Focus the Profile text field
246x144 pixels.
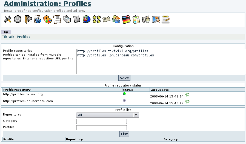[x=101, y=128]
